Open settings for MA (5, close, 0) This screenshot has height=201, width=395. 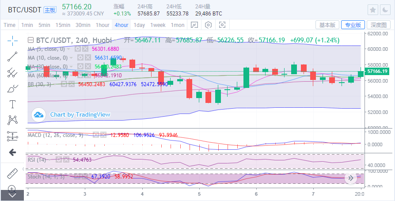[x=78, y=49]
